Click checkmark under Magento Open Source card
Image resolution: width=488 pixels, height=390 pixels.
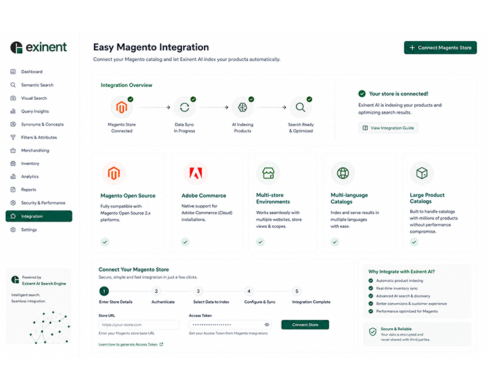coord(105,242)
